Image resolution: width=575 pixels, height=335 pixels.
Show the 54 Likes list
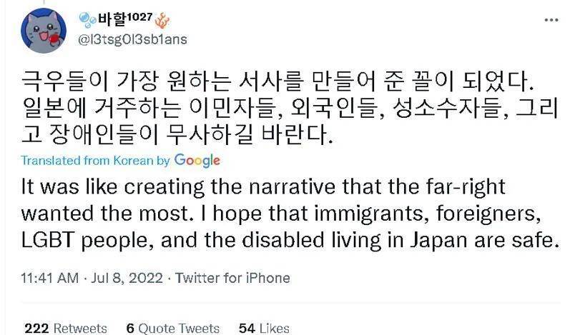click(x=264, y=328)
